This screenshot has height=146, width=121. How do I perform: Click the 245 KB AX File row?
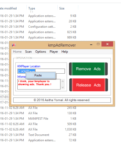coord(38,108)
